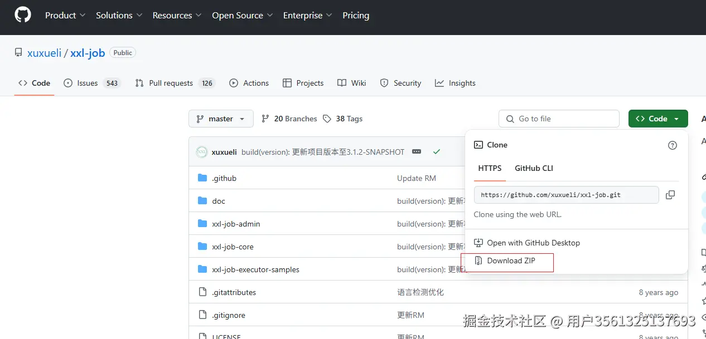The width and height of the screenshot is (706, 339).
Task: Open the .github folder
Action: point(224,178)
